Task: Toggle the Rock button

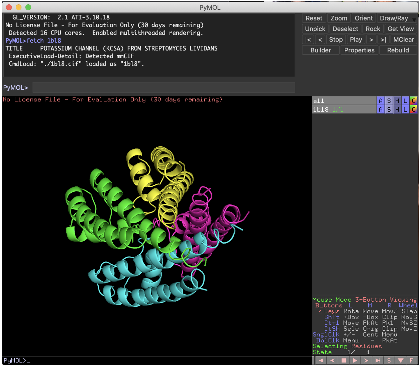Action: tap(373, 29)
